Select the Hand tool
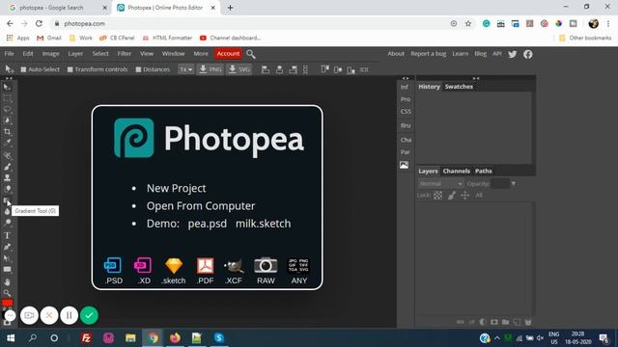This screenshot has height=347, width=618. [7, 282]
